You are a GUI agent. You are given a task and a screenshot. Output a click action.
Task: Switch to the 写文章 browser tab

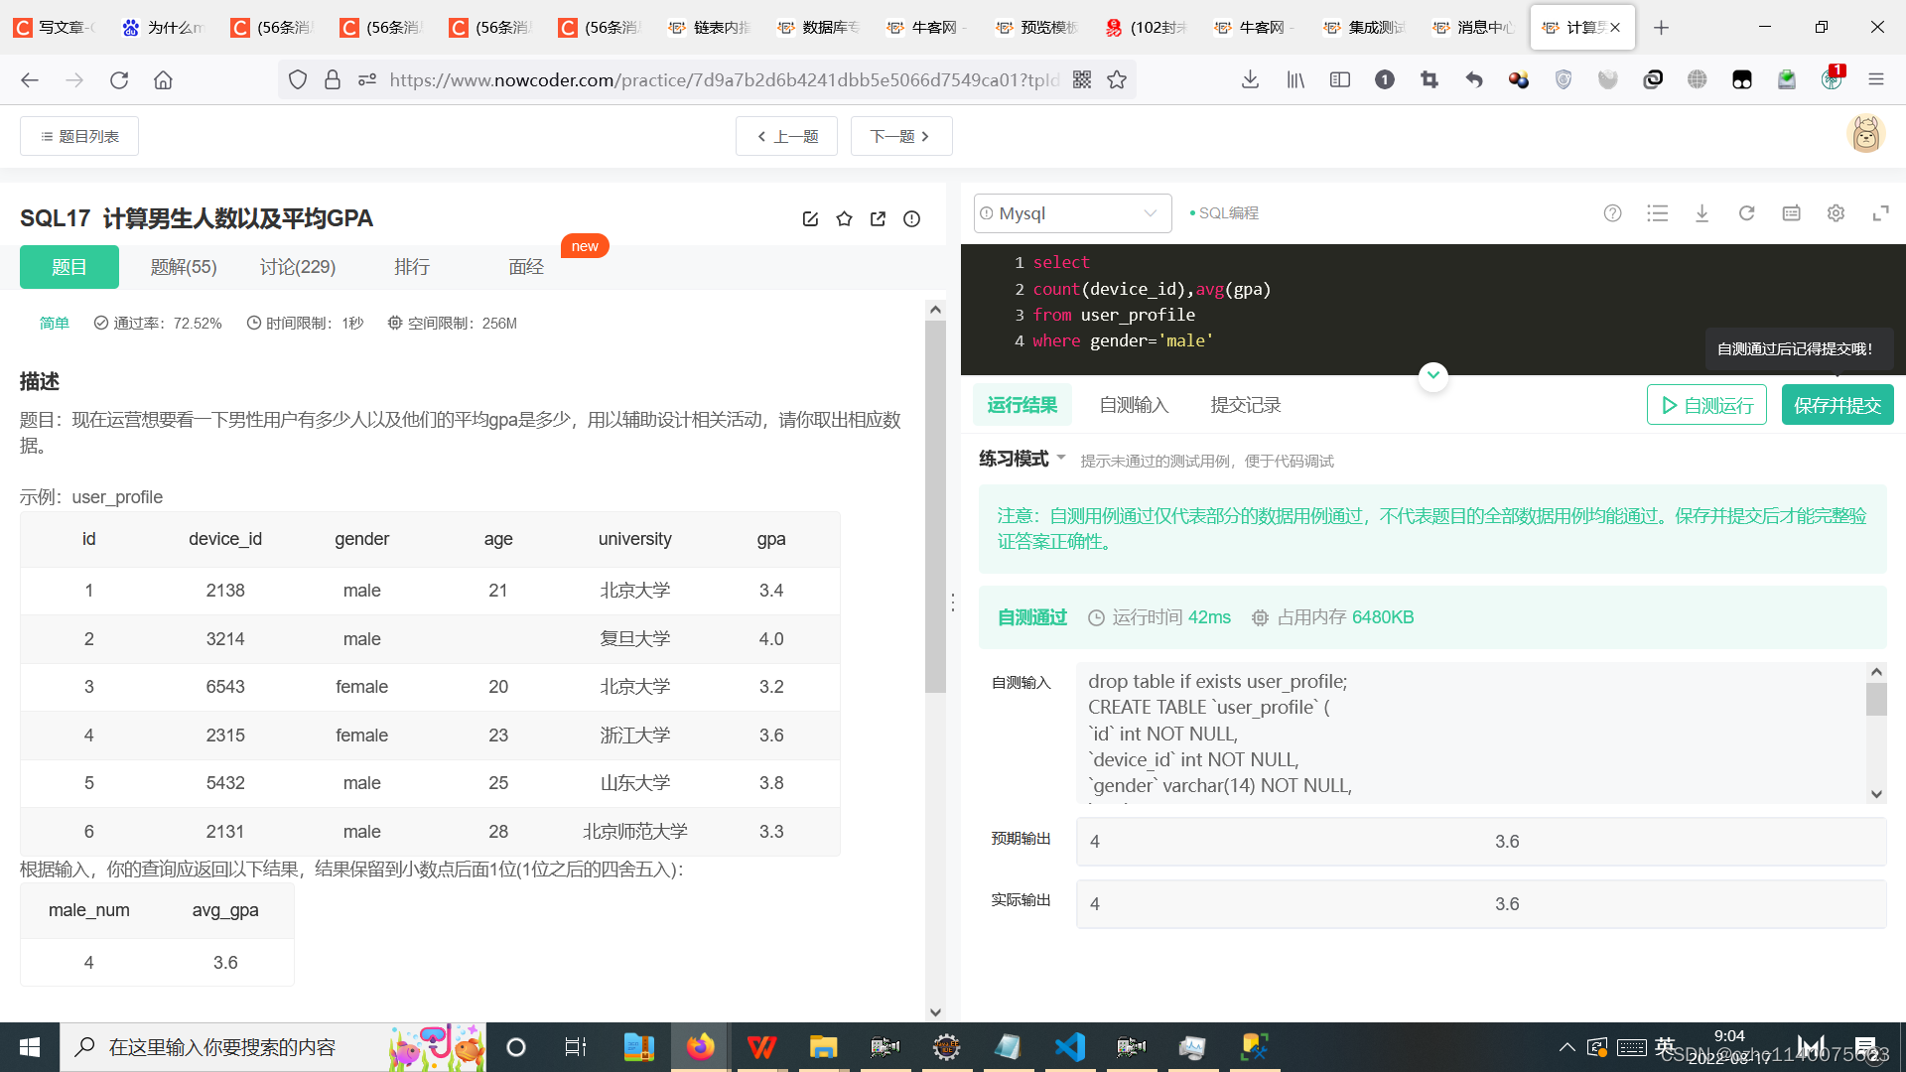55,27
